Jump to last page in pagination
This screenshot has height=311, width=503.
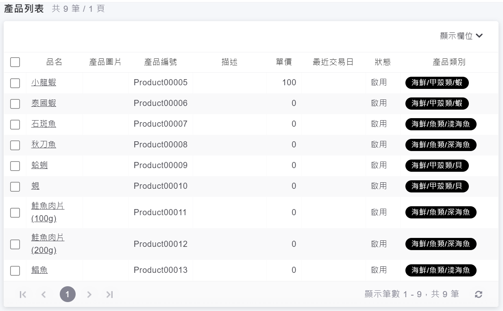(x=109, y=294)
